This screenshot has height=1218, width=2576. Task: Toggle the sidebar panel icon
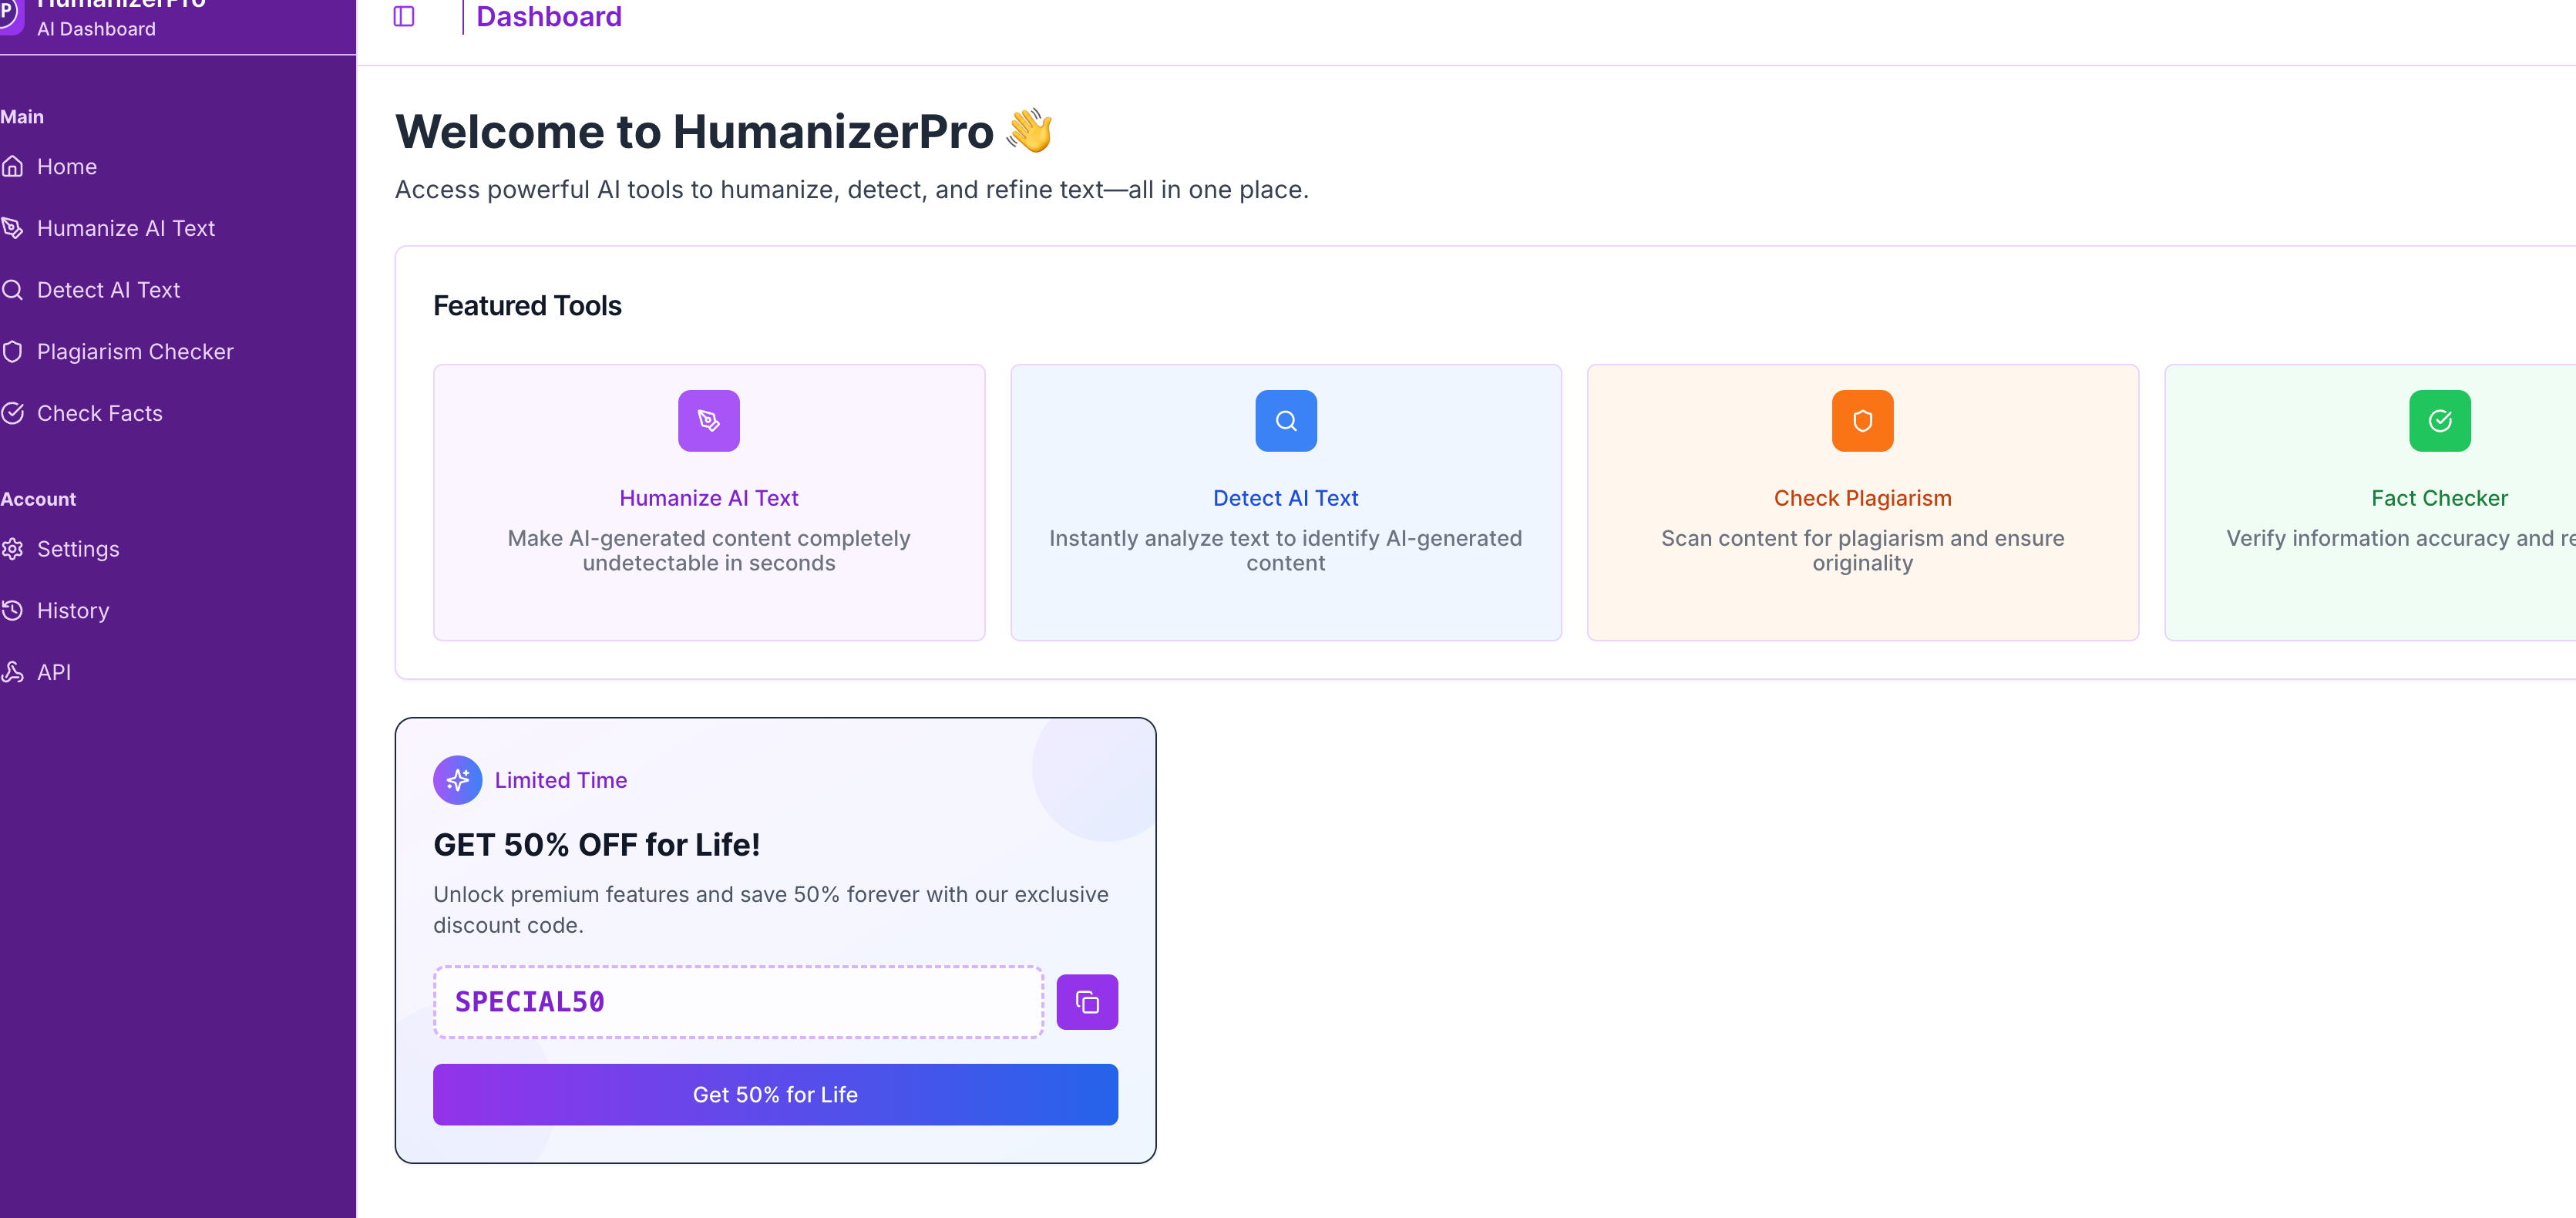click(404, 16)
